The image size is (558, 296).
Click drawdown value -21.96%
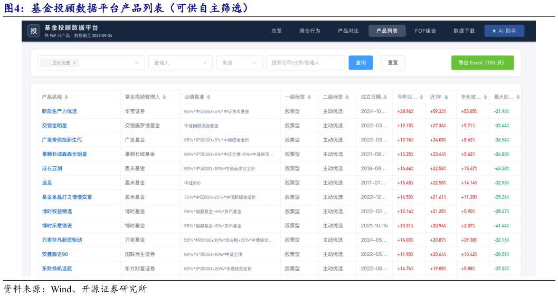click(x=502, y=111)
